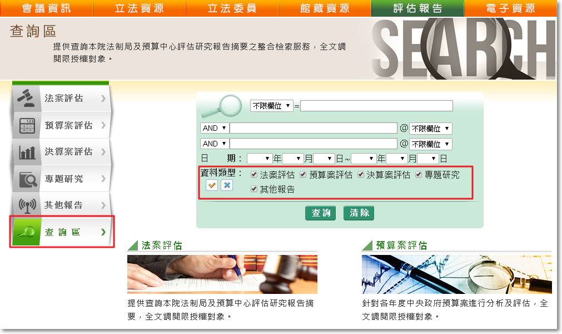Click the gavel icon for 法案評估

(25, 98)
